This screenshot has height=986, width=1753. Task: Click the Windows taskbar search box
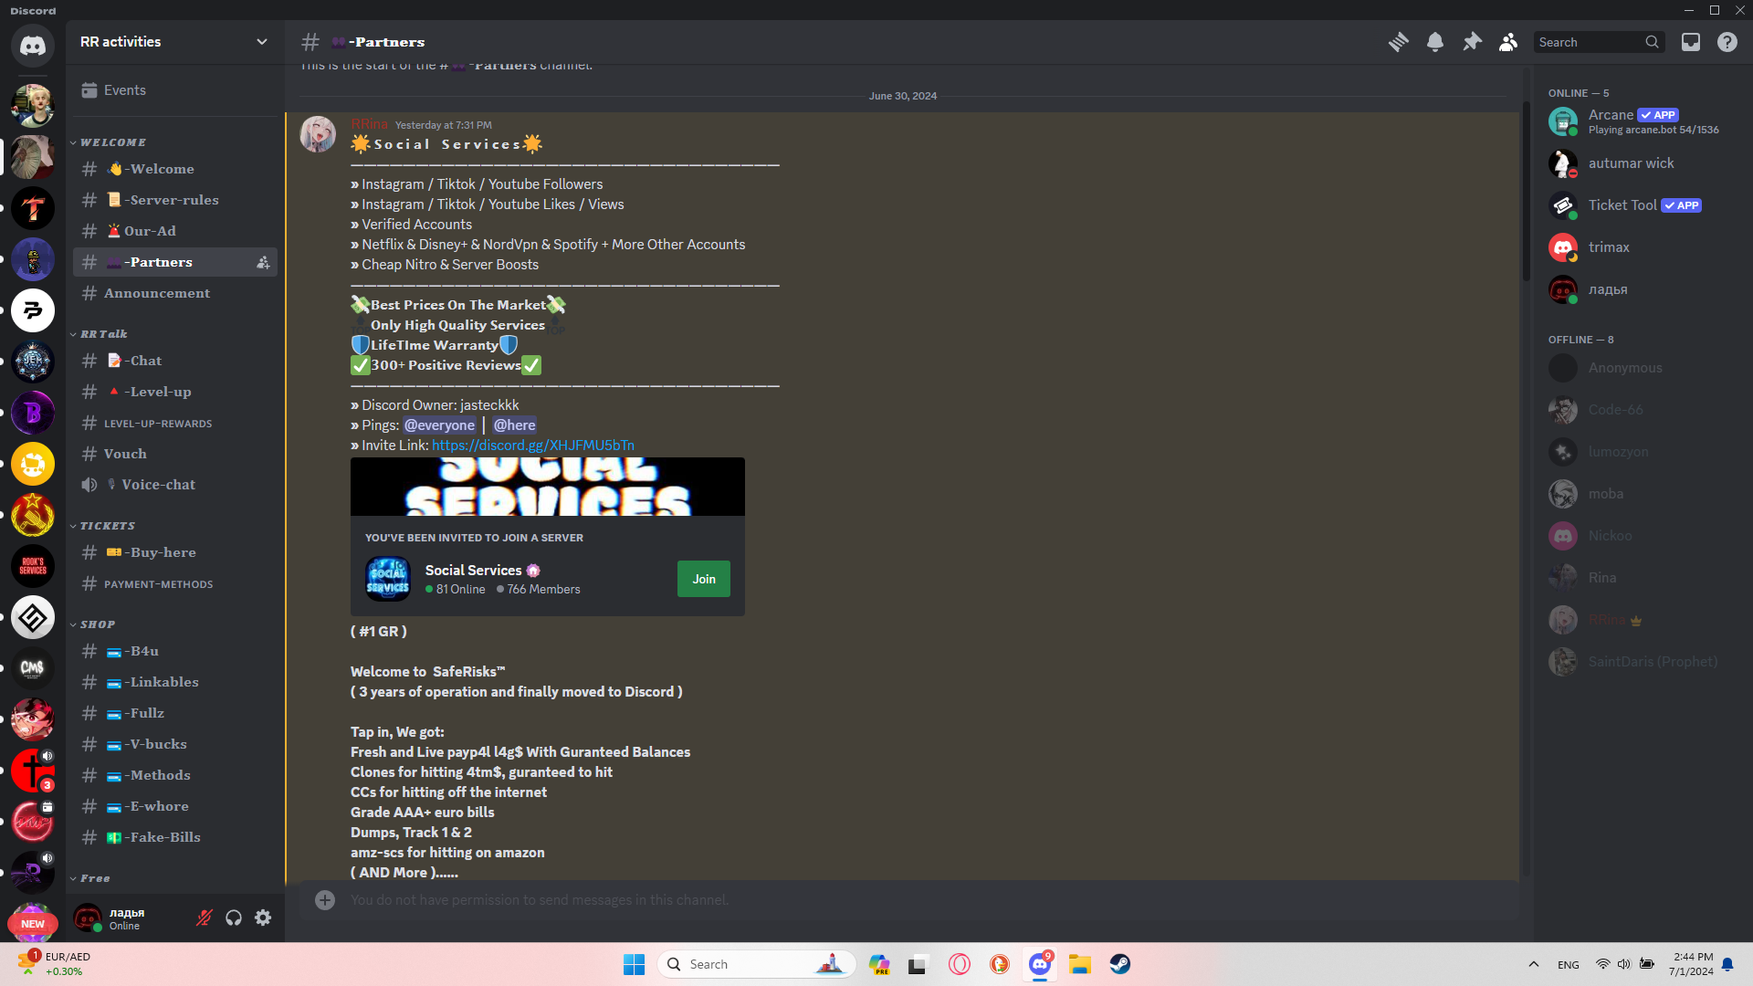click(x=756, y=964)
